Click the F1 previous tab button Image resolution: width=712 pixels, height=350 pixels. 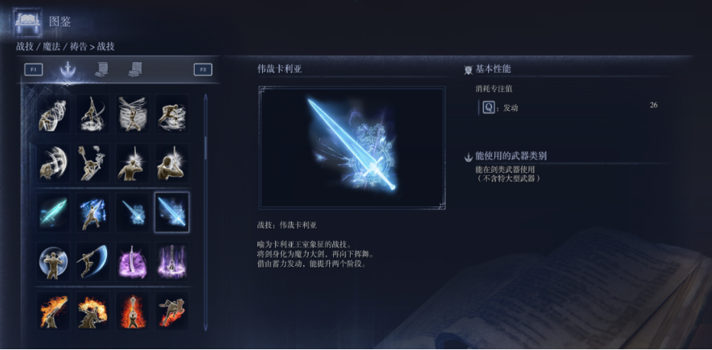[x=34, y=70]
